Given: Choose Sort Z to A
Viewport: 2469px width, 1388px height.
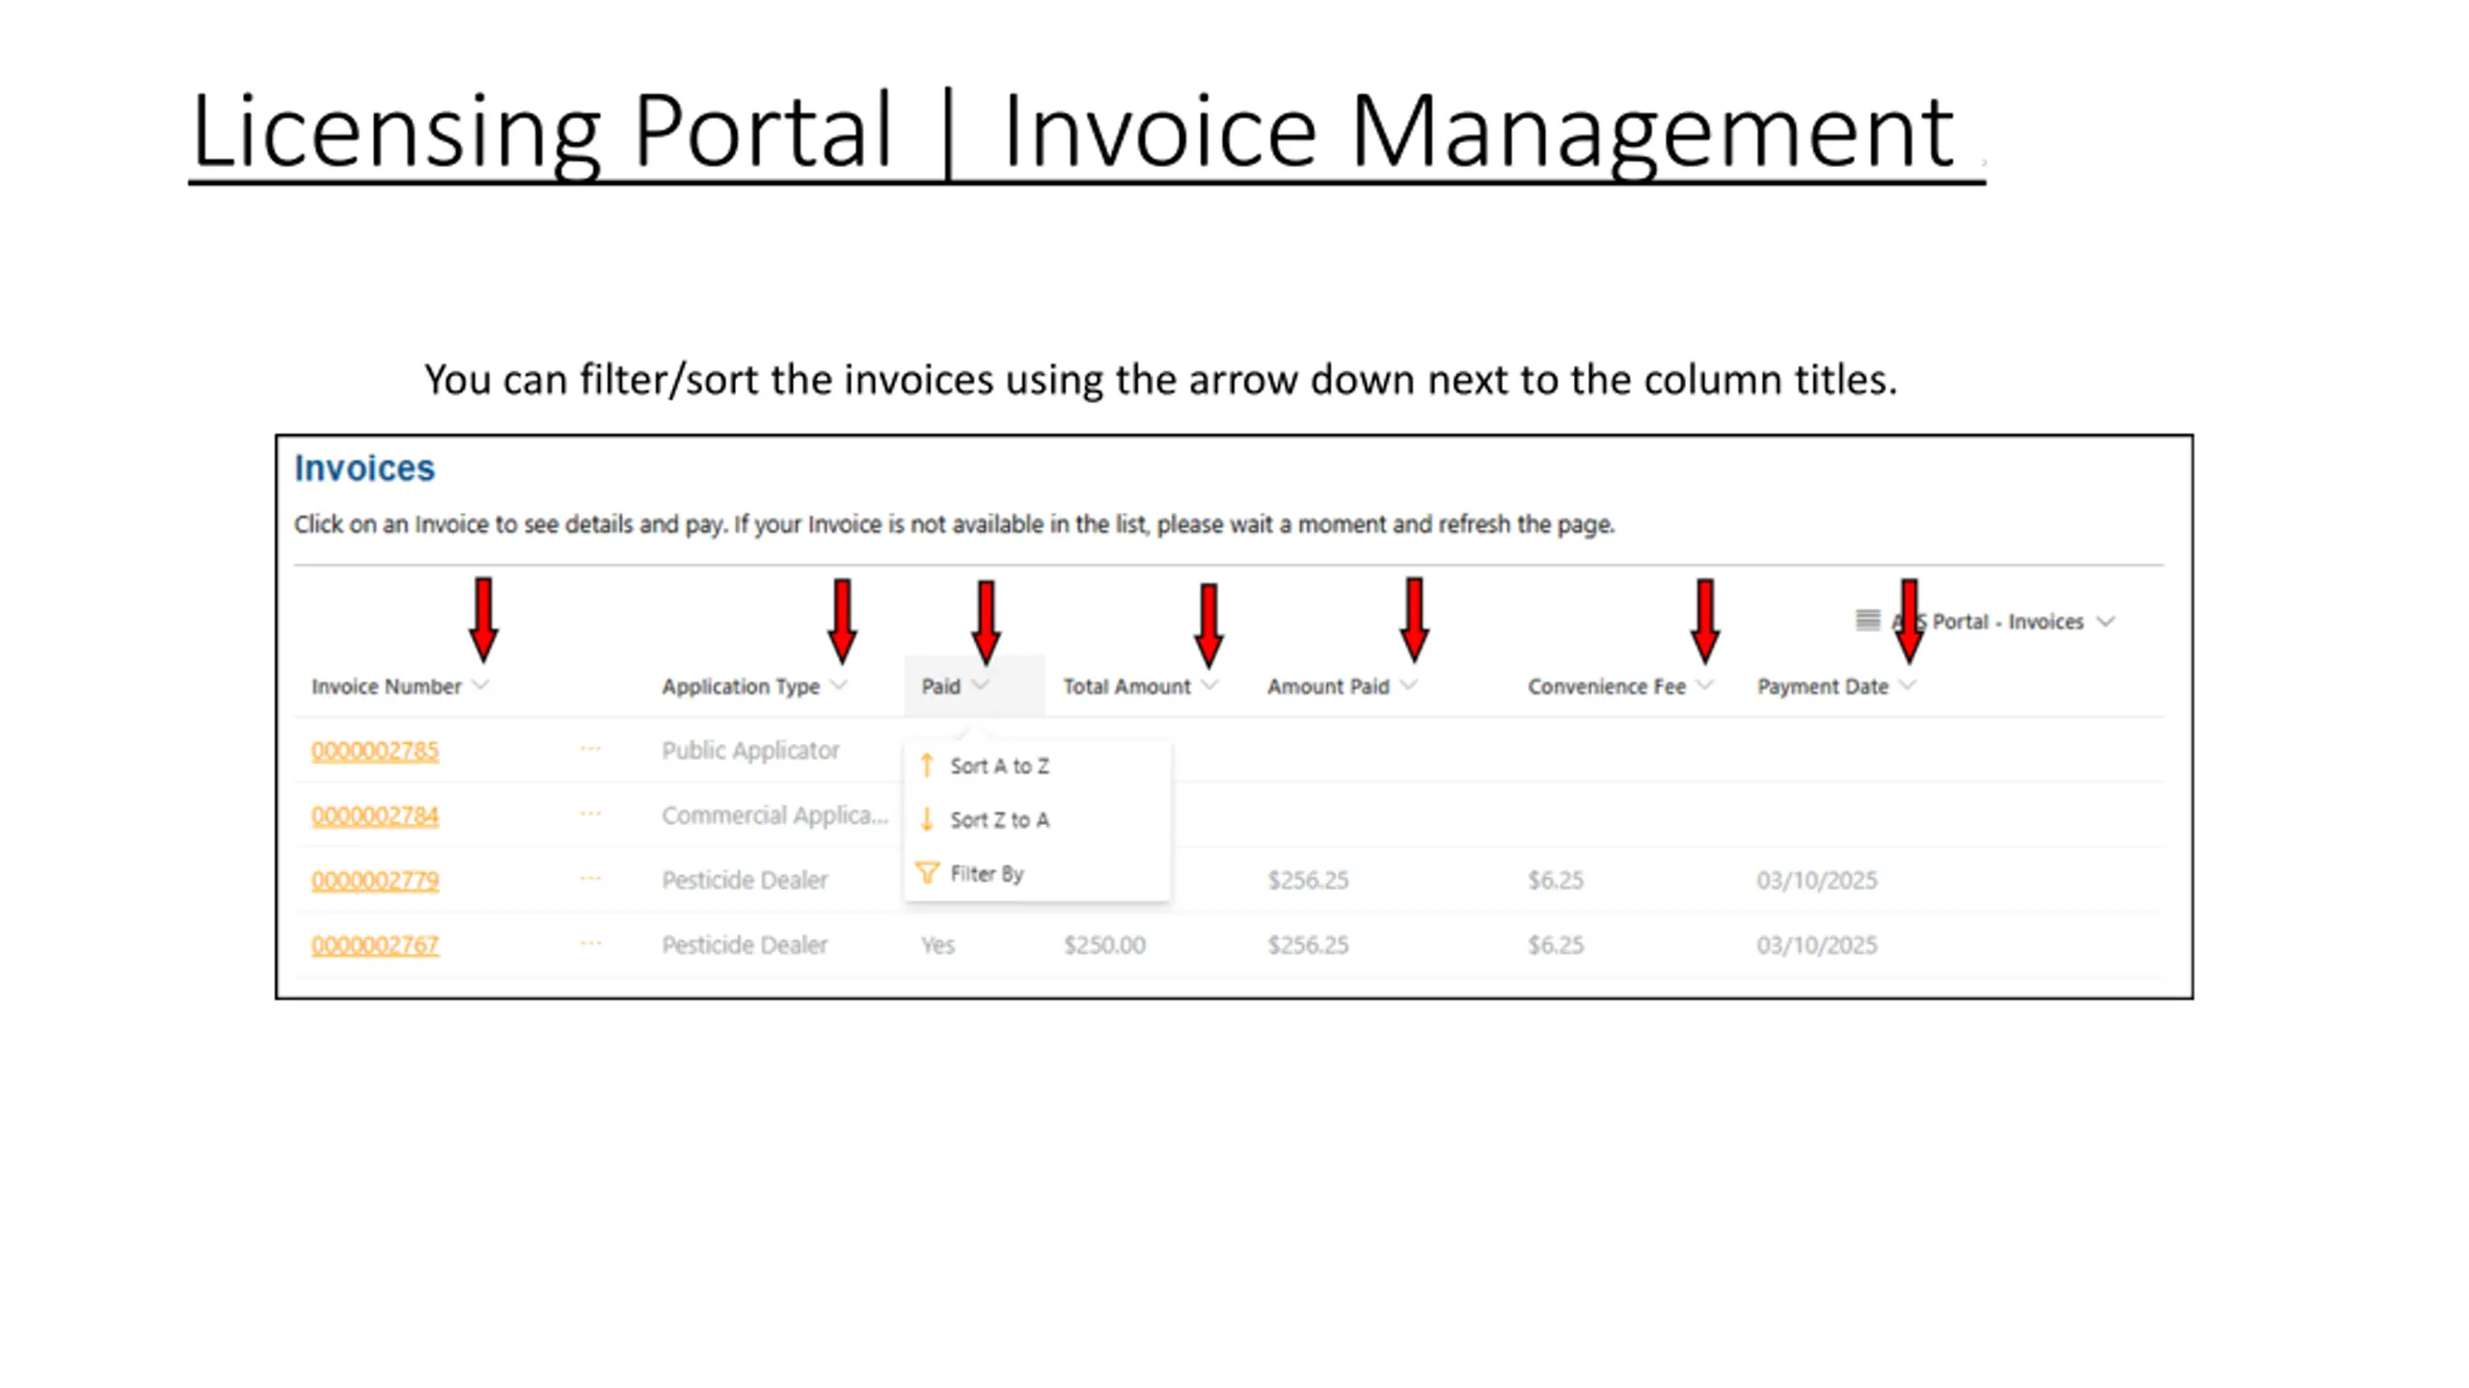Looking at the screenshot, I should [999, 820].
